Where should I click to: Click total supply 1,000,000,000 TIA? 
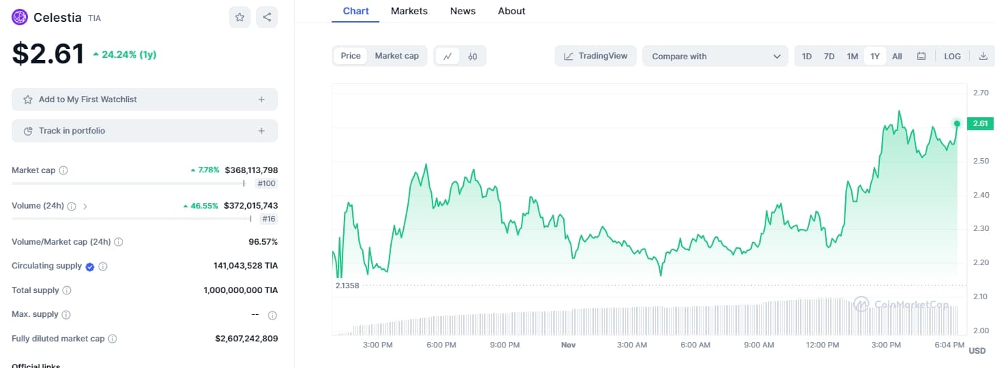tap(240, 290)
